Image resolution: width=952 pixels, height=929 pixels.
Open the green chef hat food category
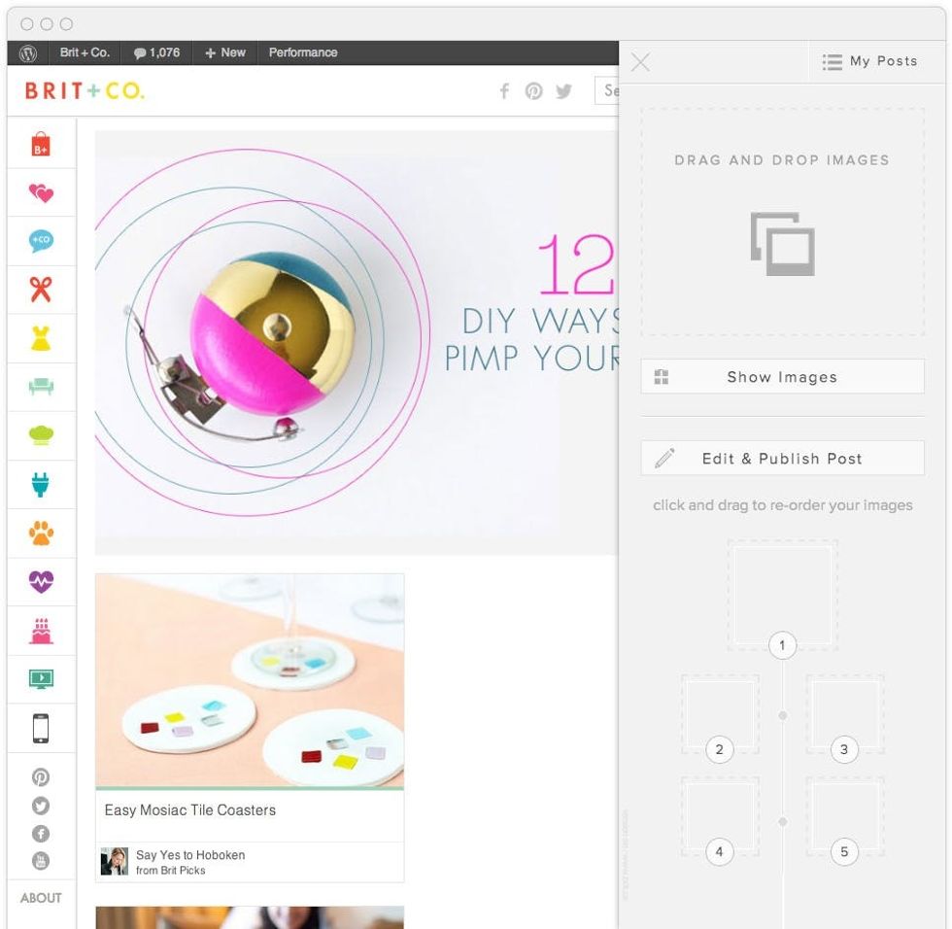point(41,435)
